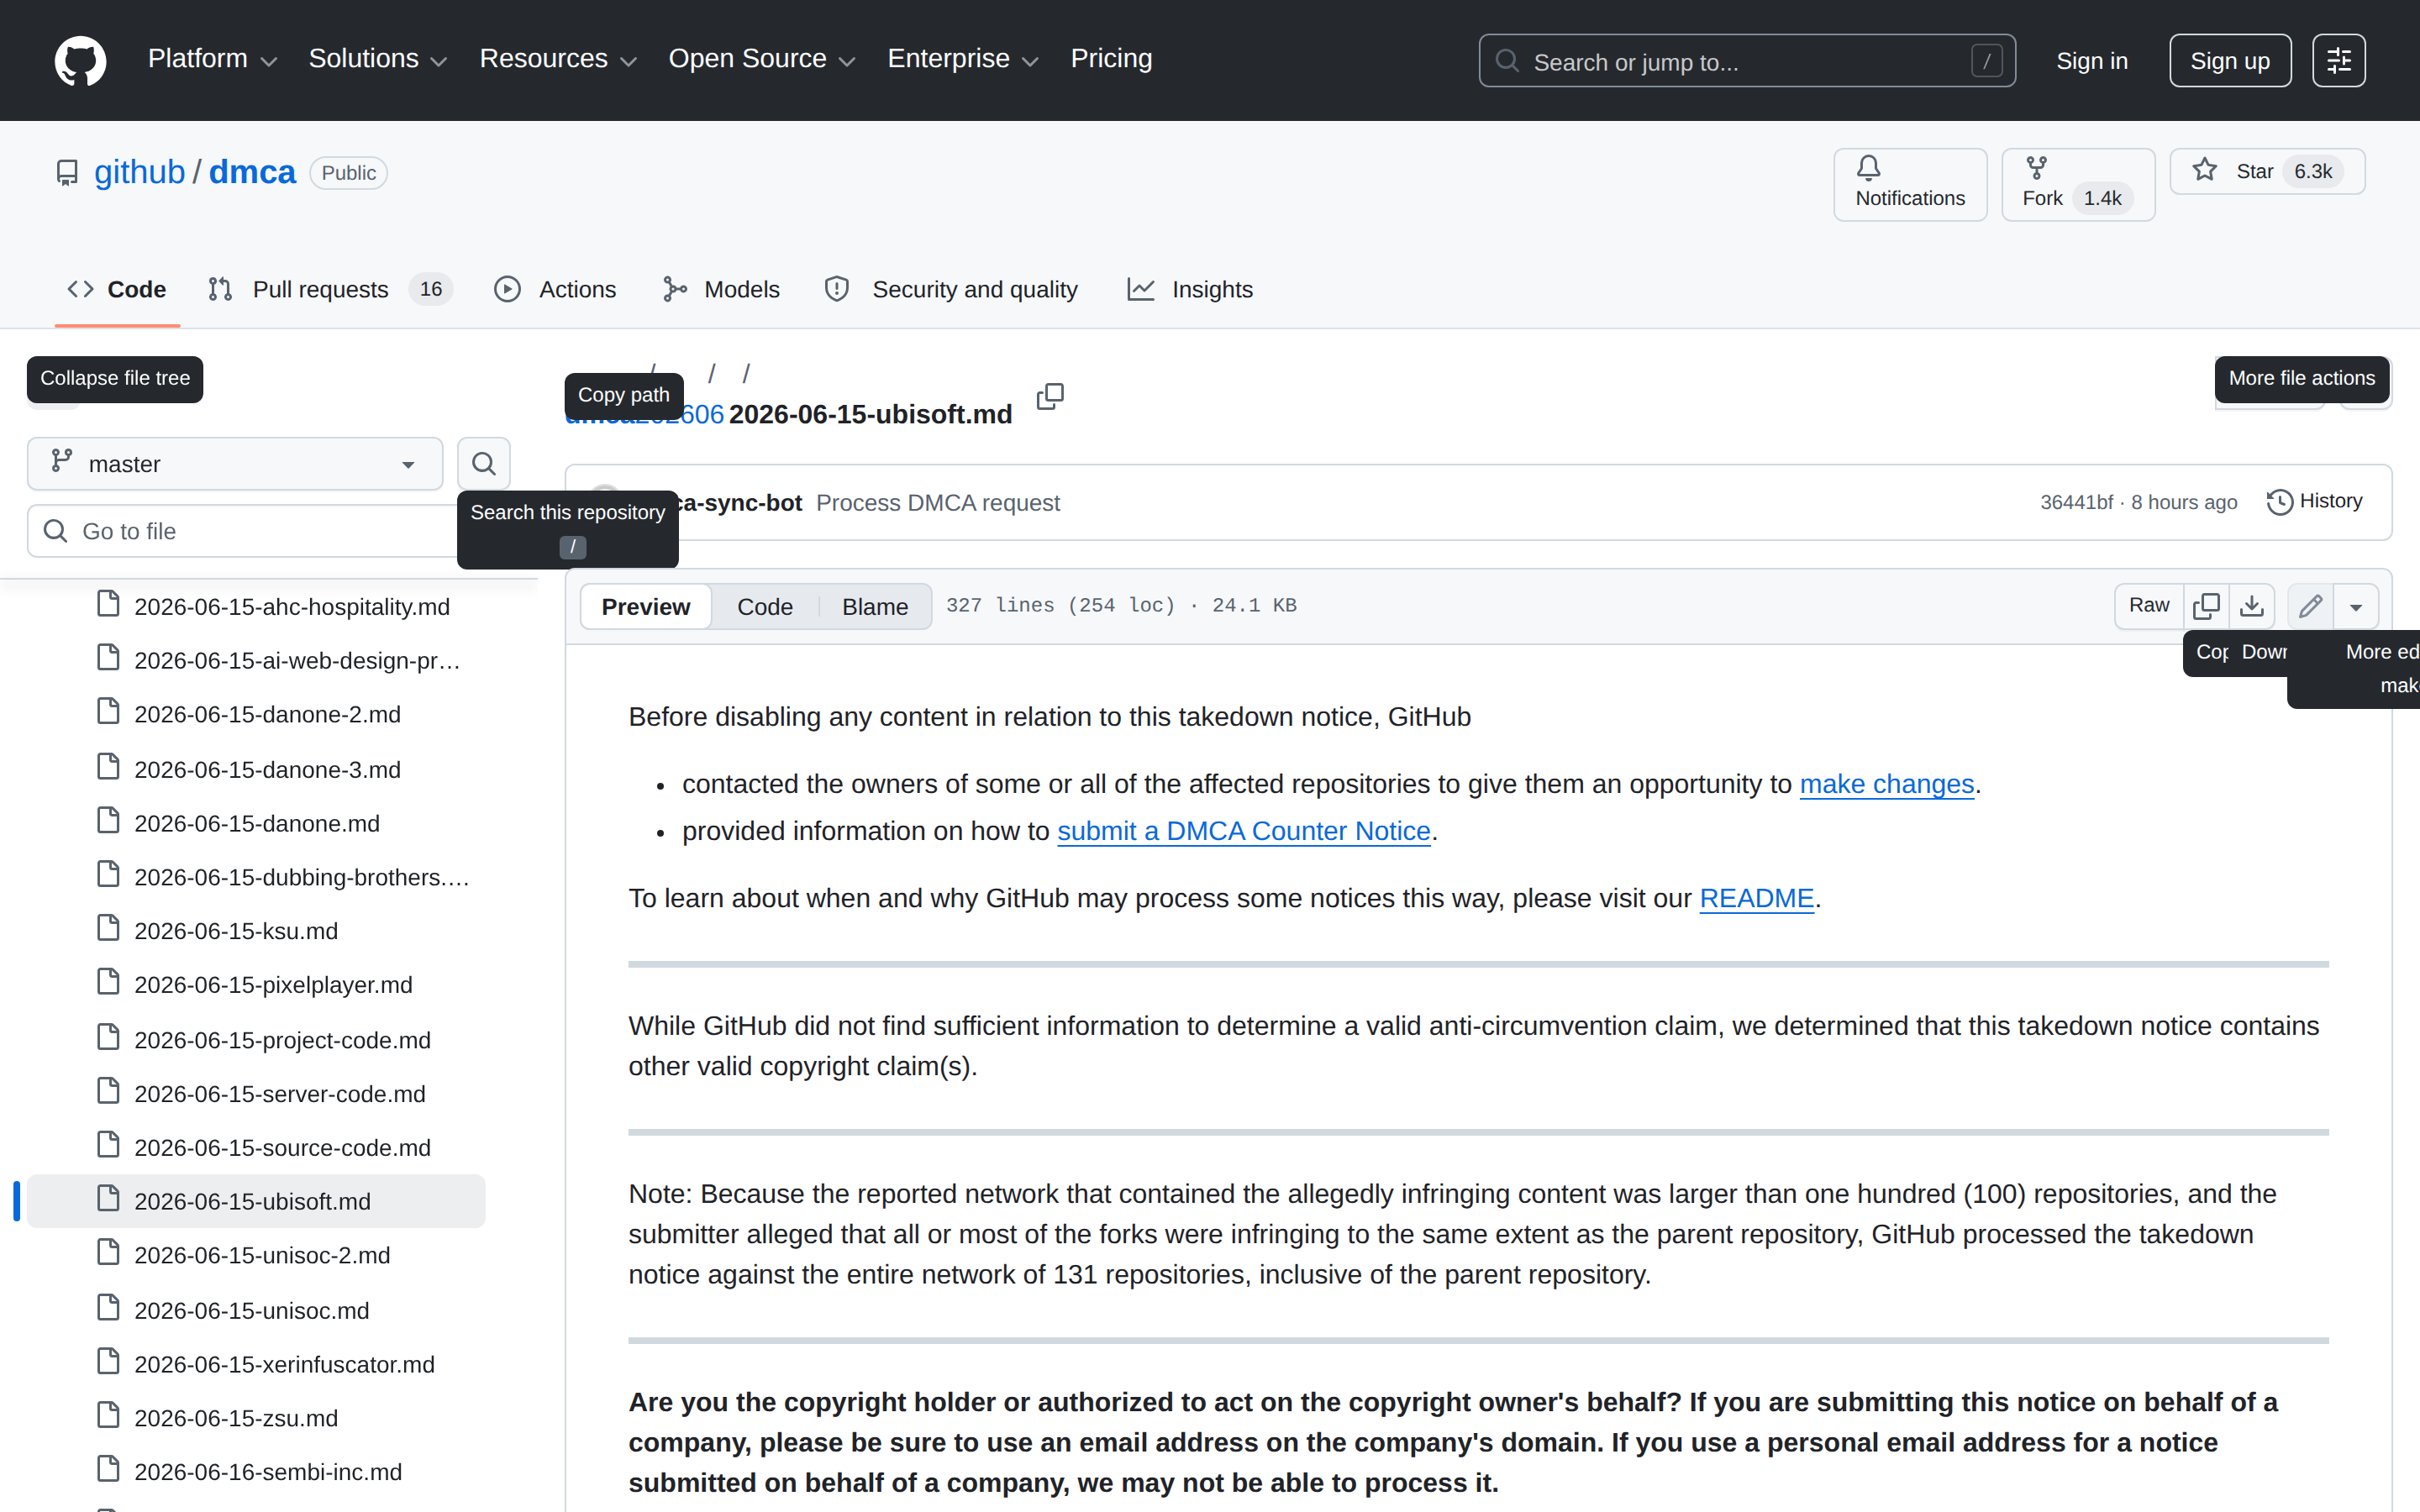Screen dimensions: 2420x1512
Task: Expand the Enterprise menu
Action: click(x=964, y=59)
